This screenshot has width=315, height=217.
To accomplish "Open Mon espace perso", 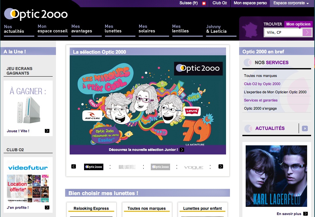I will click(x=250, y=3).
